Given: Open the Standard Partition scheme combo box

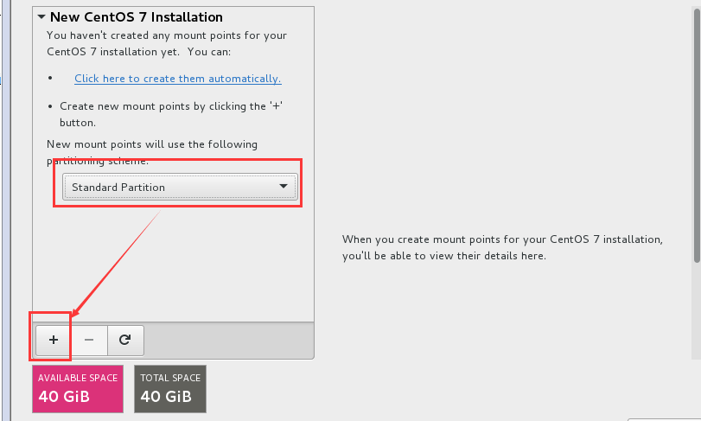Looking at the screenshot, I should click(180, 187).
